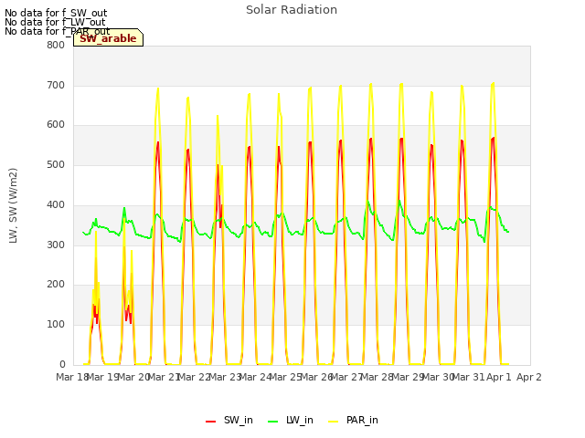Image resolution: width=585 pixels, height=438 pixels.
Task: Click the 200 y-axis tick label
Action: (x=56, y=285)
